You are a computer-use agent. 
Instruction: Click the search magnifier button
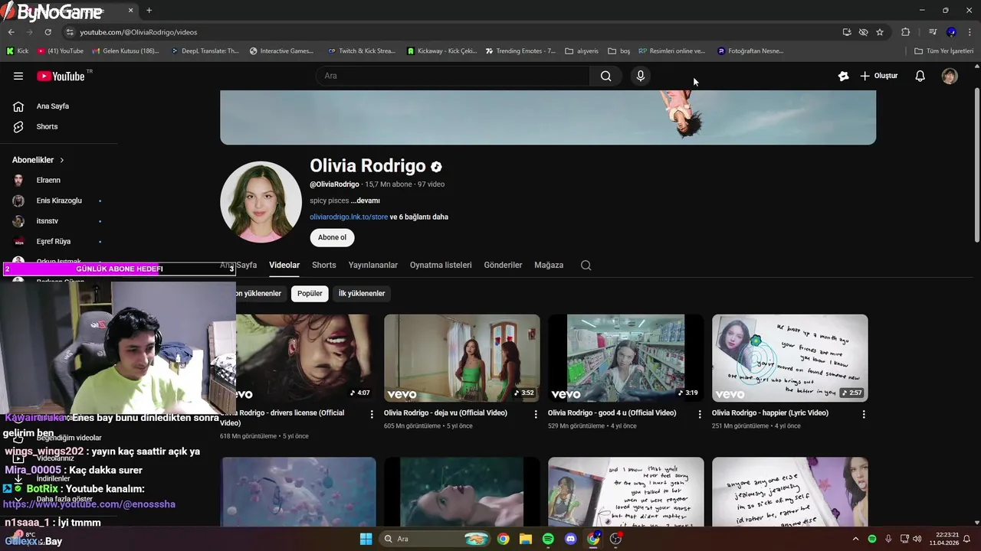point(605,76)
